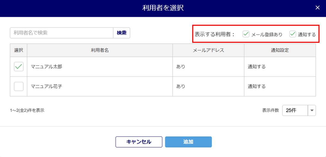Click マニュアル花子's 通知設定 cell

click(x=280, y=86)
